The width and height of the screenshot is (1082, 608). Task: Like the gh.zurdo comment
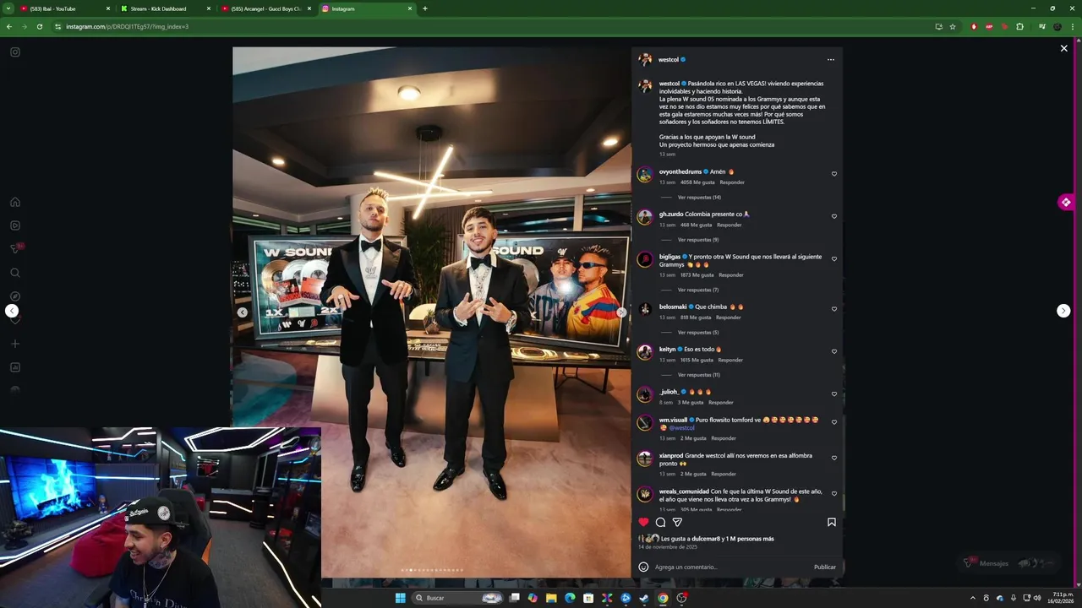(x=834, y=216)
